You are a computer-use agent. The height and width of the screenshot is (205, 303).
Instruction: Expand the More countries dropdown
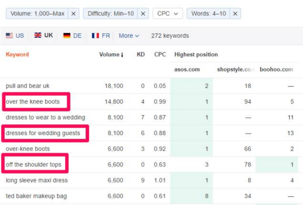[x=129, y=36]
